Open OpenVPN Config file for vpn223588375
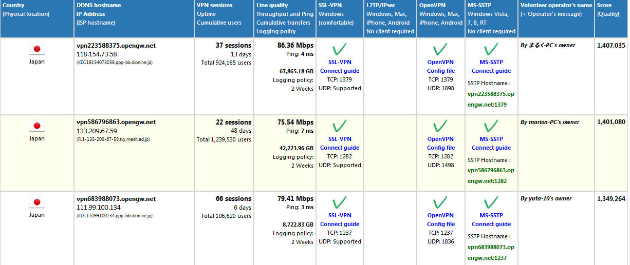 (441, 71)
